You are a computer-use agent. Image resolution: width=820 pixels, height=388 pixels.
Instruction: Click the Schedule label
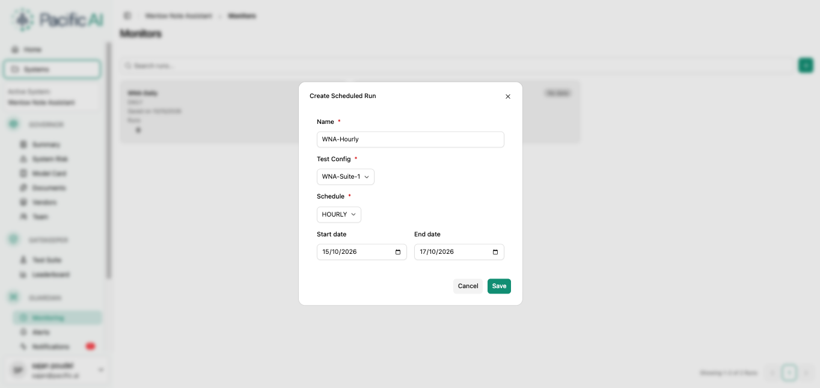(331, 197)
